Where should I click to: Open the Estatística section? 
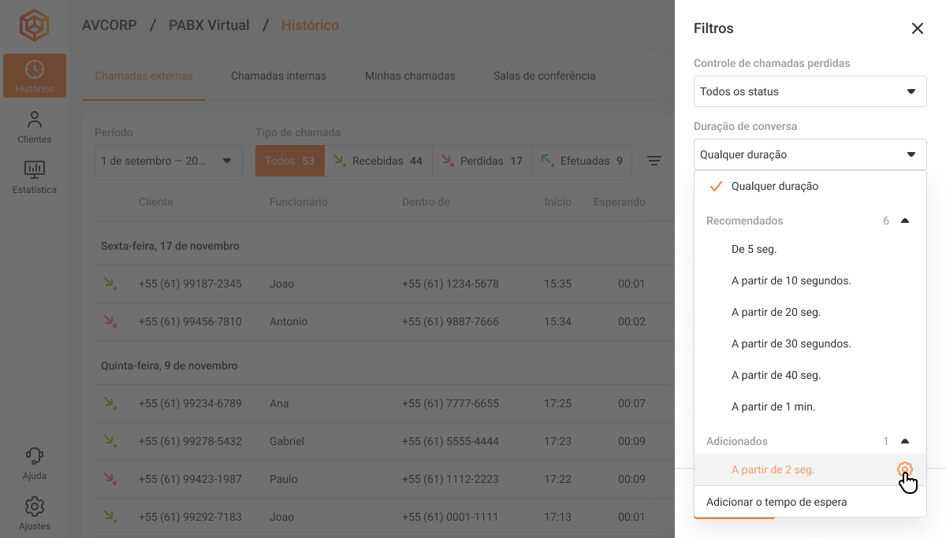coord(34,177)
